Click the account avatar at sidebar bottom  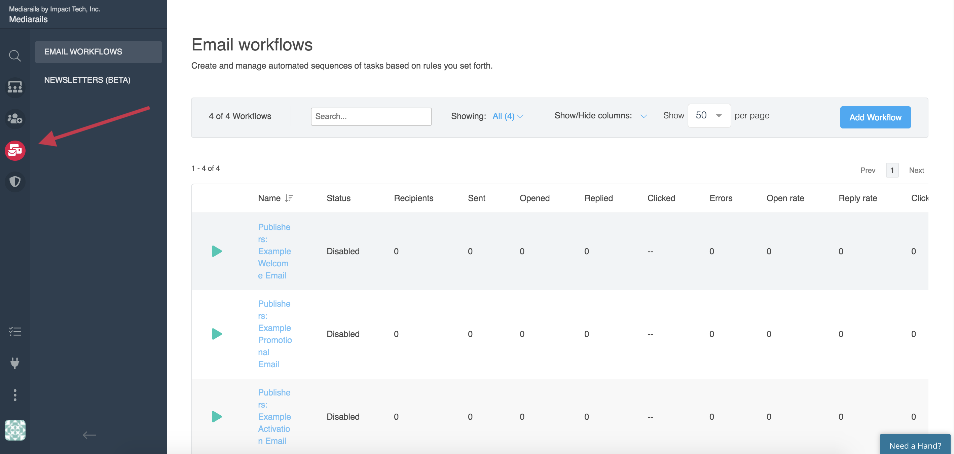tap(15, 429)
